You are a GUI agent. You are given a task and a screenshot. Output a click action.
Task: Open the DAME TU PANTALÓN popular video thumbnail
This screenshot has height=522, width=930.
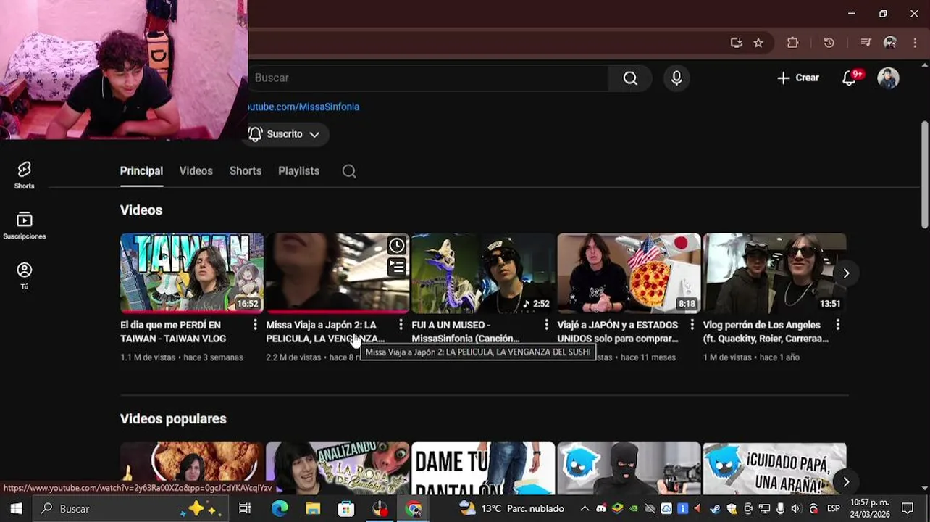483,468
